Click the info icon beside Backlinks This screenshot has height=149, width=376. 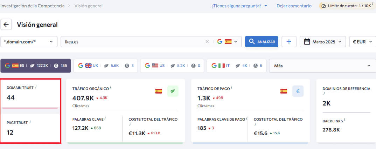coord(344,120)
